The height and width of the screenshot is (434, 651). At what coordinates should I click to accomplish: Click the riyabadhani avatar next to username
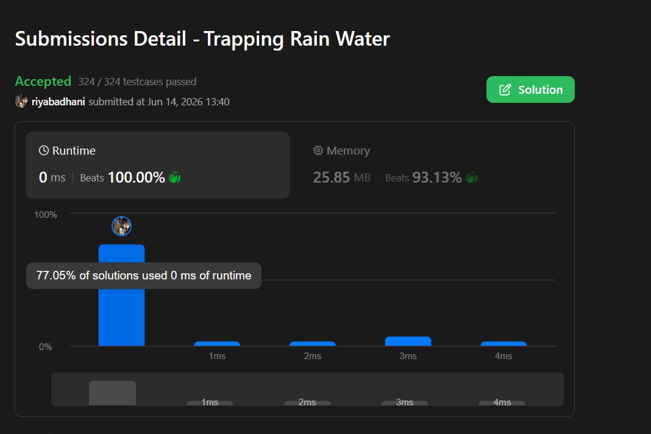tap(21, 101)
